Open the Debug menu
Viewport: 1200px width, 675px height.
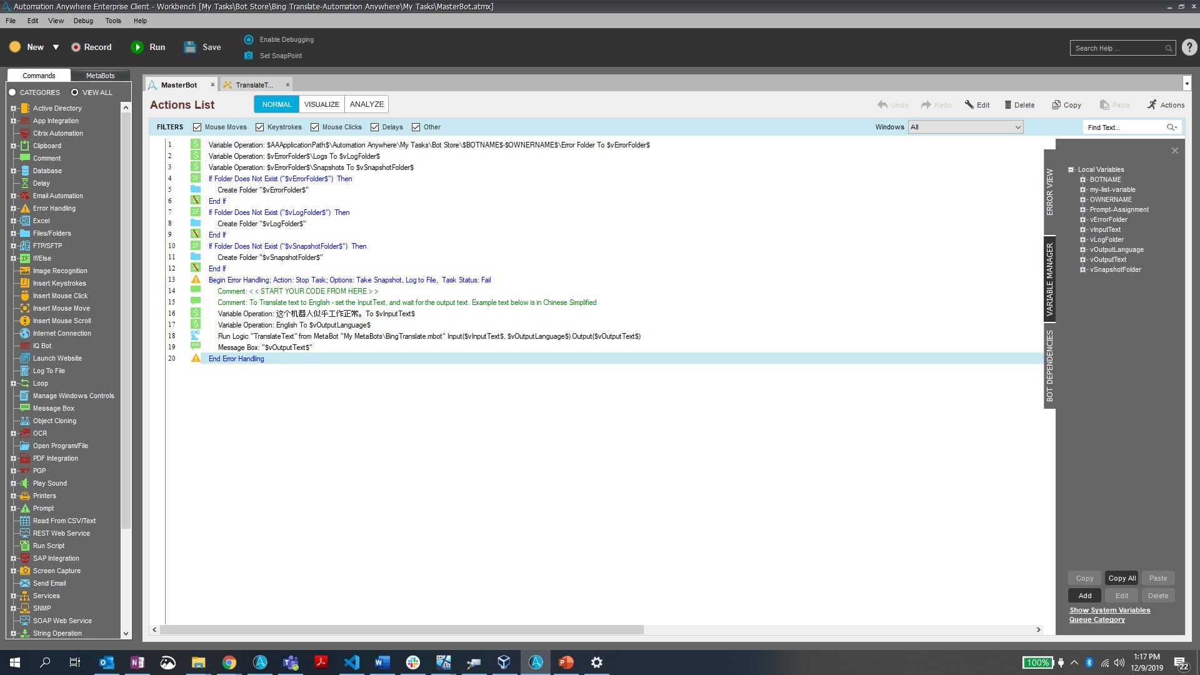click(x=83, y=21)
